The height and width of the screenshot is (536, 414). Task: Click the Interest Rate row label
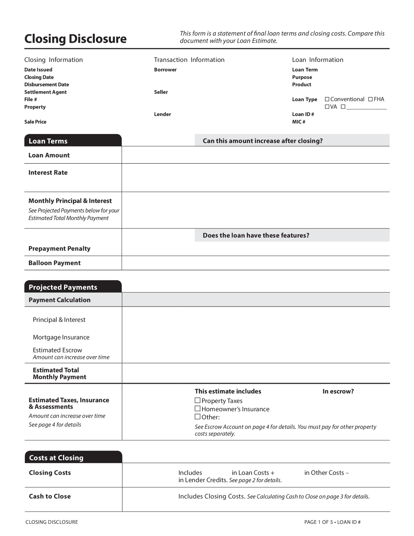[x=48, y=173]
